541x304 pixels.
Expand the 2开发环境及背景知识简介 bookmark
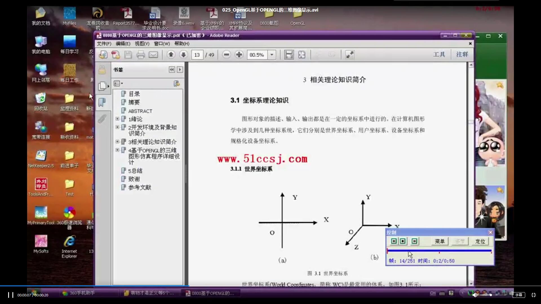tap(117, 127)
